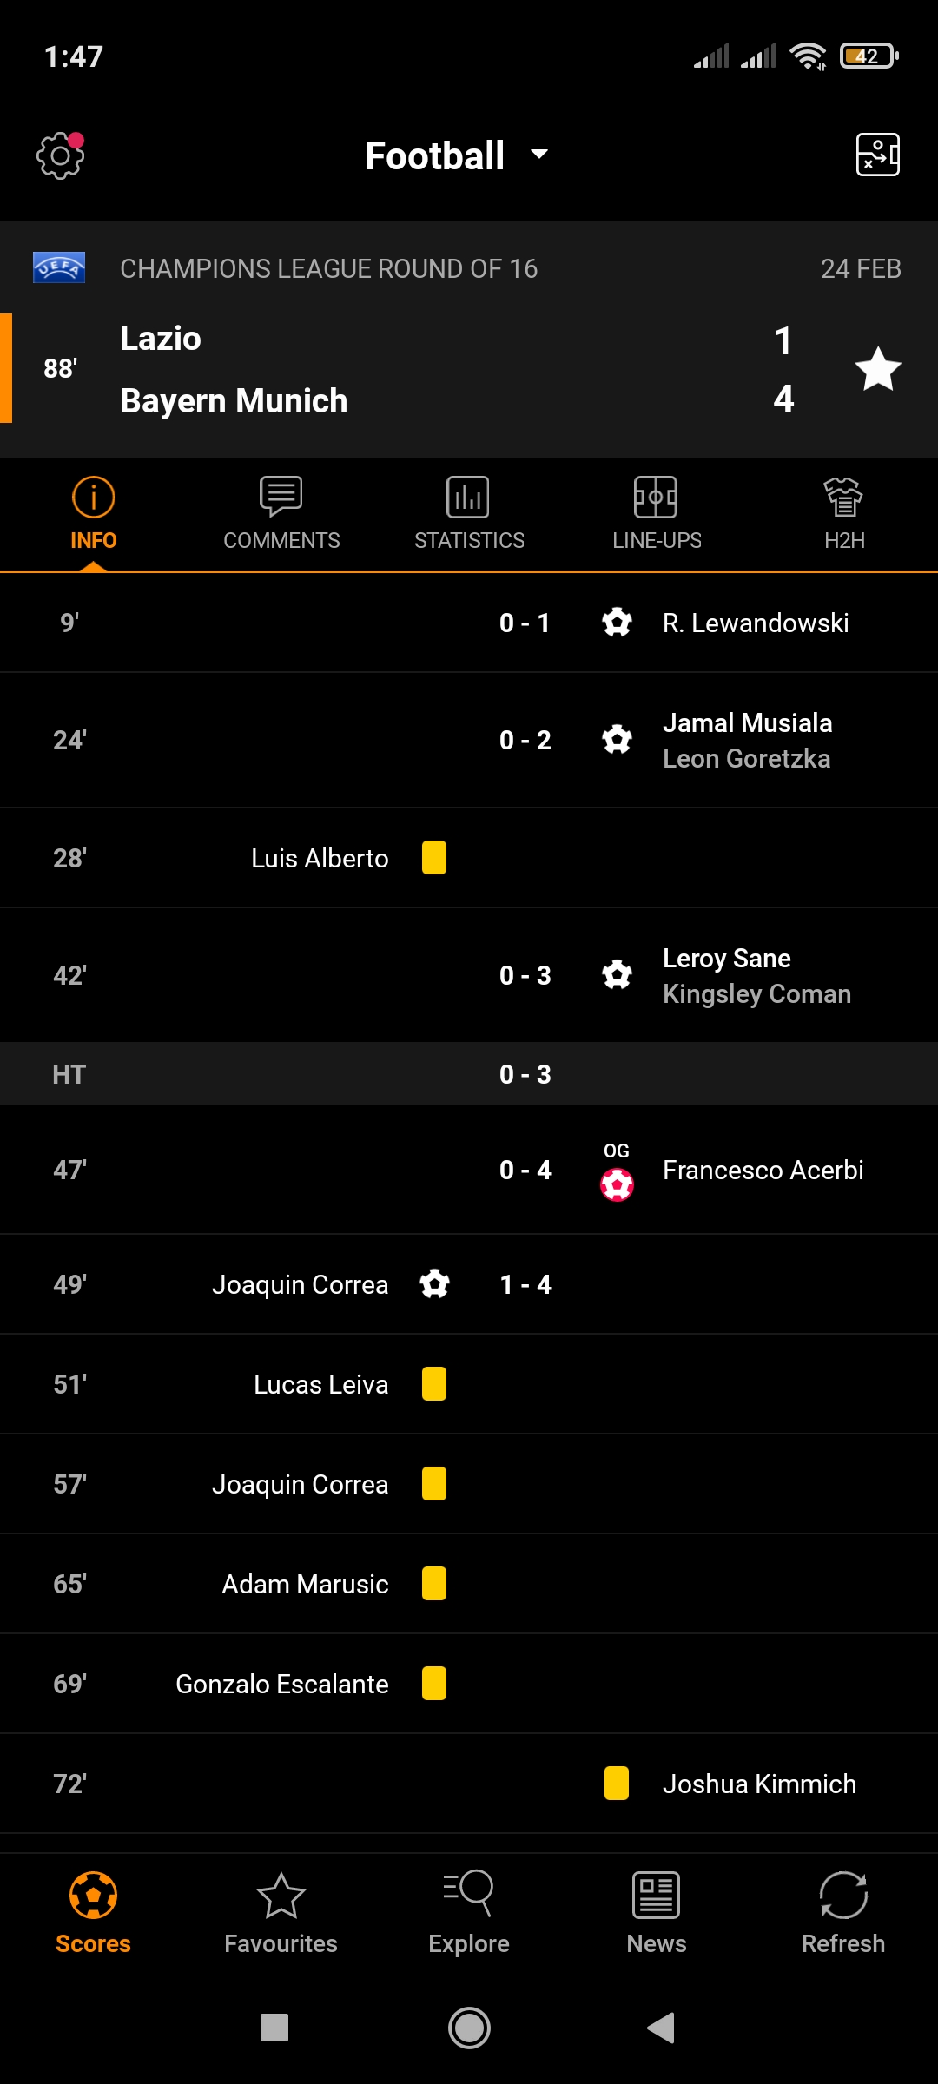Viewport: 938px width, 2084px height.
Task: Tap R. Lewandowski goal event
Action: click(x=755, y=623)
